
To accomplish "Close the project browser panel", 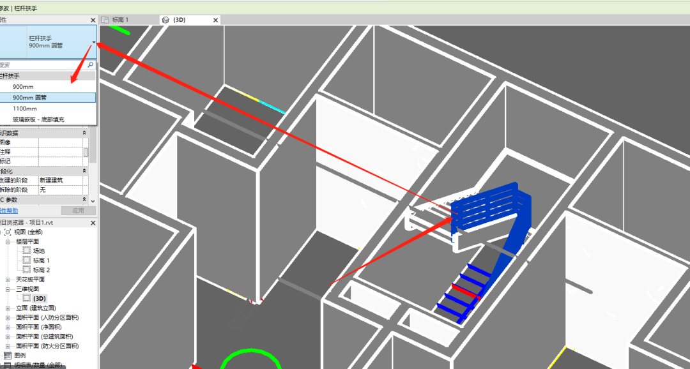I will (93, 223).
